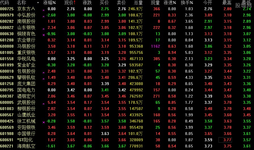Sort by the 代码 column header
Viewport: 254px width, 150px height.
5,3
